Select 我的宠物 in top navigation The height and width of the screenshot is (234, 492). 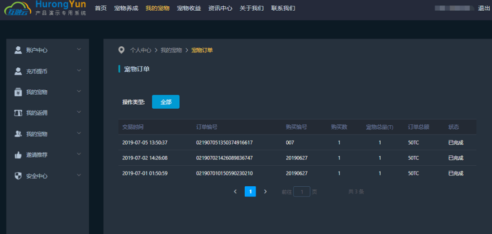[x=157, y=8]
